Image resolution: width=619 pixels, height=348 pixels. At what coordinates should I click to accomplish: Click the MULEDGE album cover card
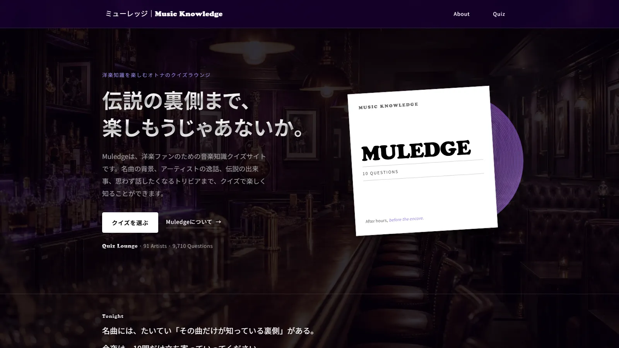tap(422, 161)
